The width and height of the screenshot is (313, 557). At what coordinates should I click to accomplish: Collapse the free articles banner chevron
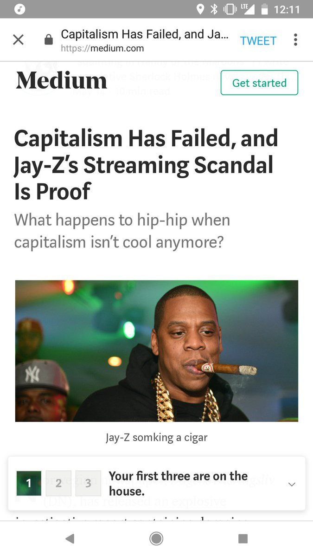292,484
